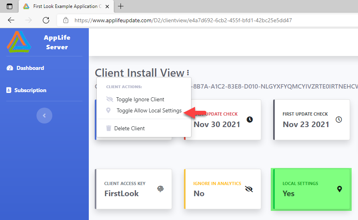
Task: Click the client ID string ending NLGYXFYQMCYIVZRTE0IRTNEHC
Action: [274, 87]
